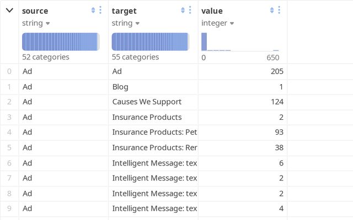Image resolution: width=353 pixels, height=220 pixels.
Task: Open target column three-dot menu
Action: tap(190, 10)
